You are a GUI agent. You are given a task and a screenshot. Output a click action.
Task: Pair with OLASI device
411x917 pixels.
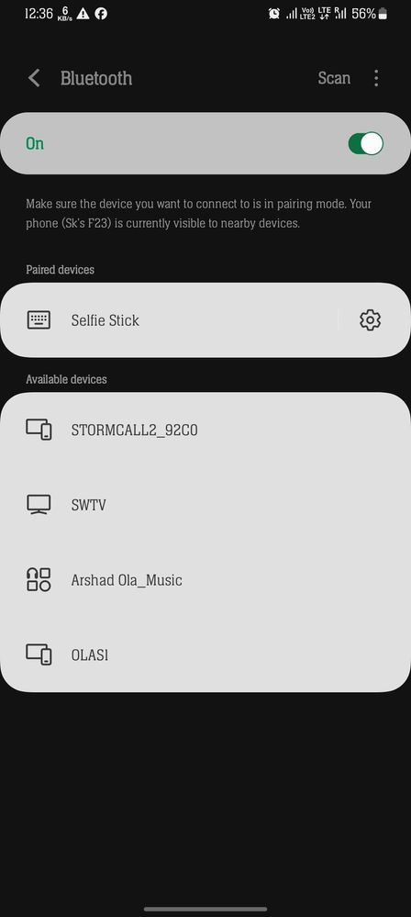click(x=205, y=654)
